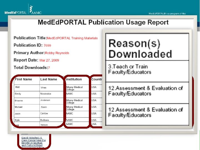Click the 'Reason(s) Downloaded' column header
Viewport: 200px width, 150px height.
147,47
